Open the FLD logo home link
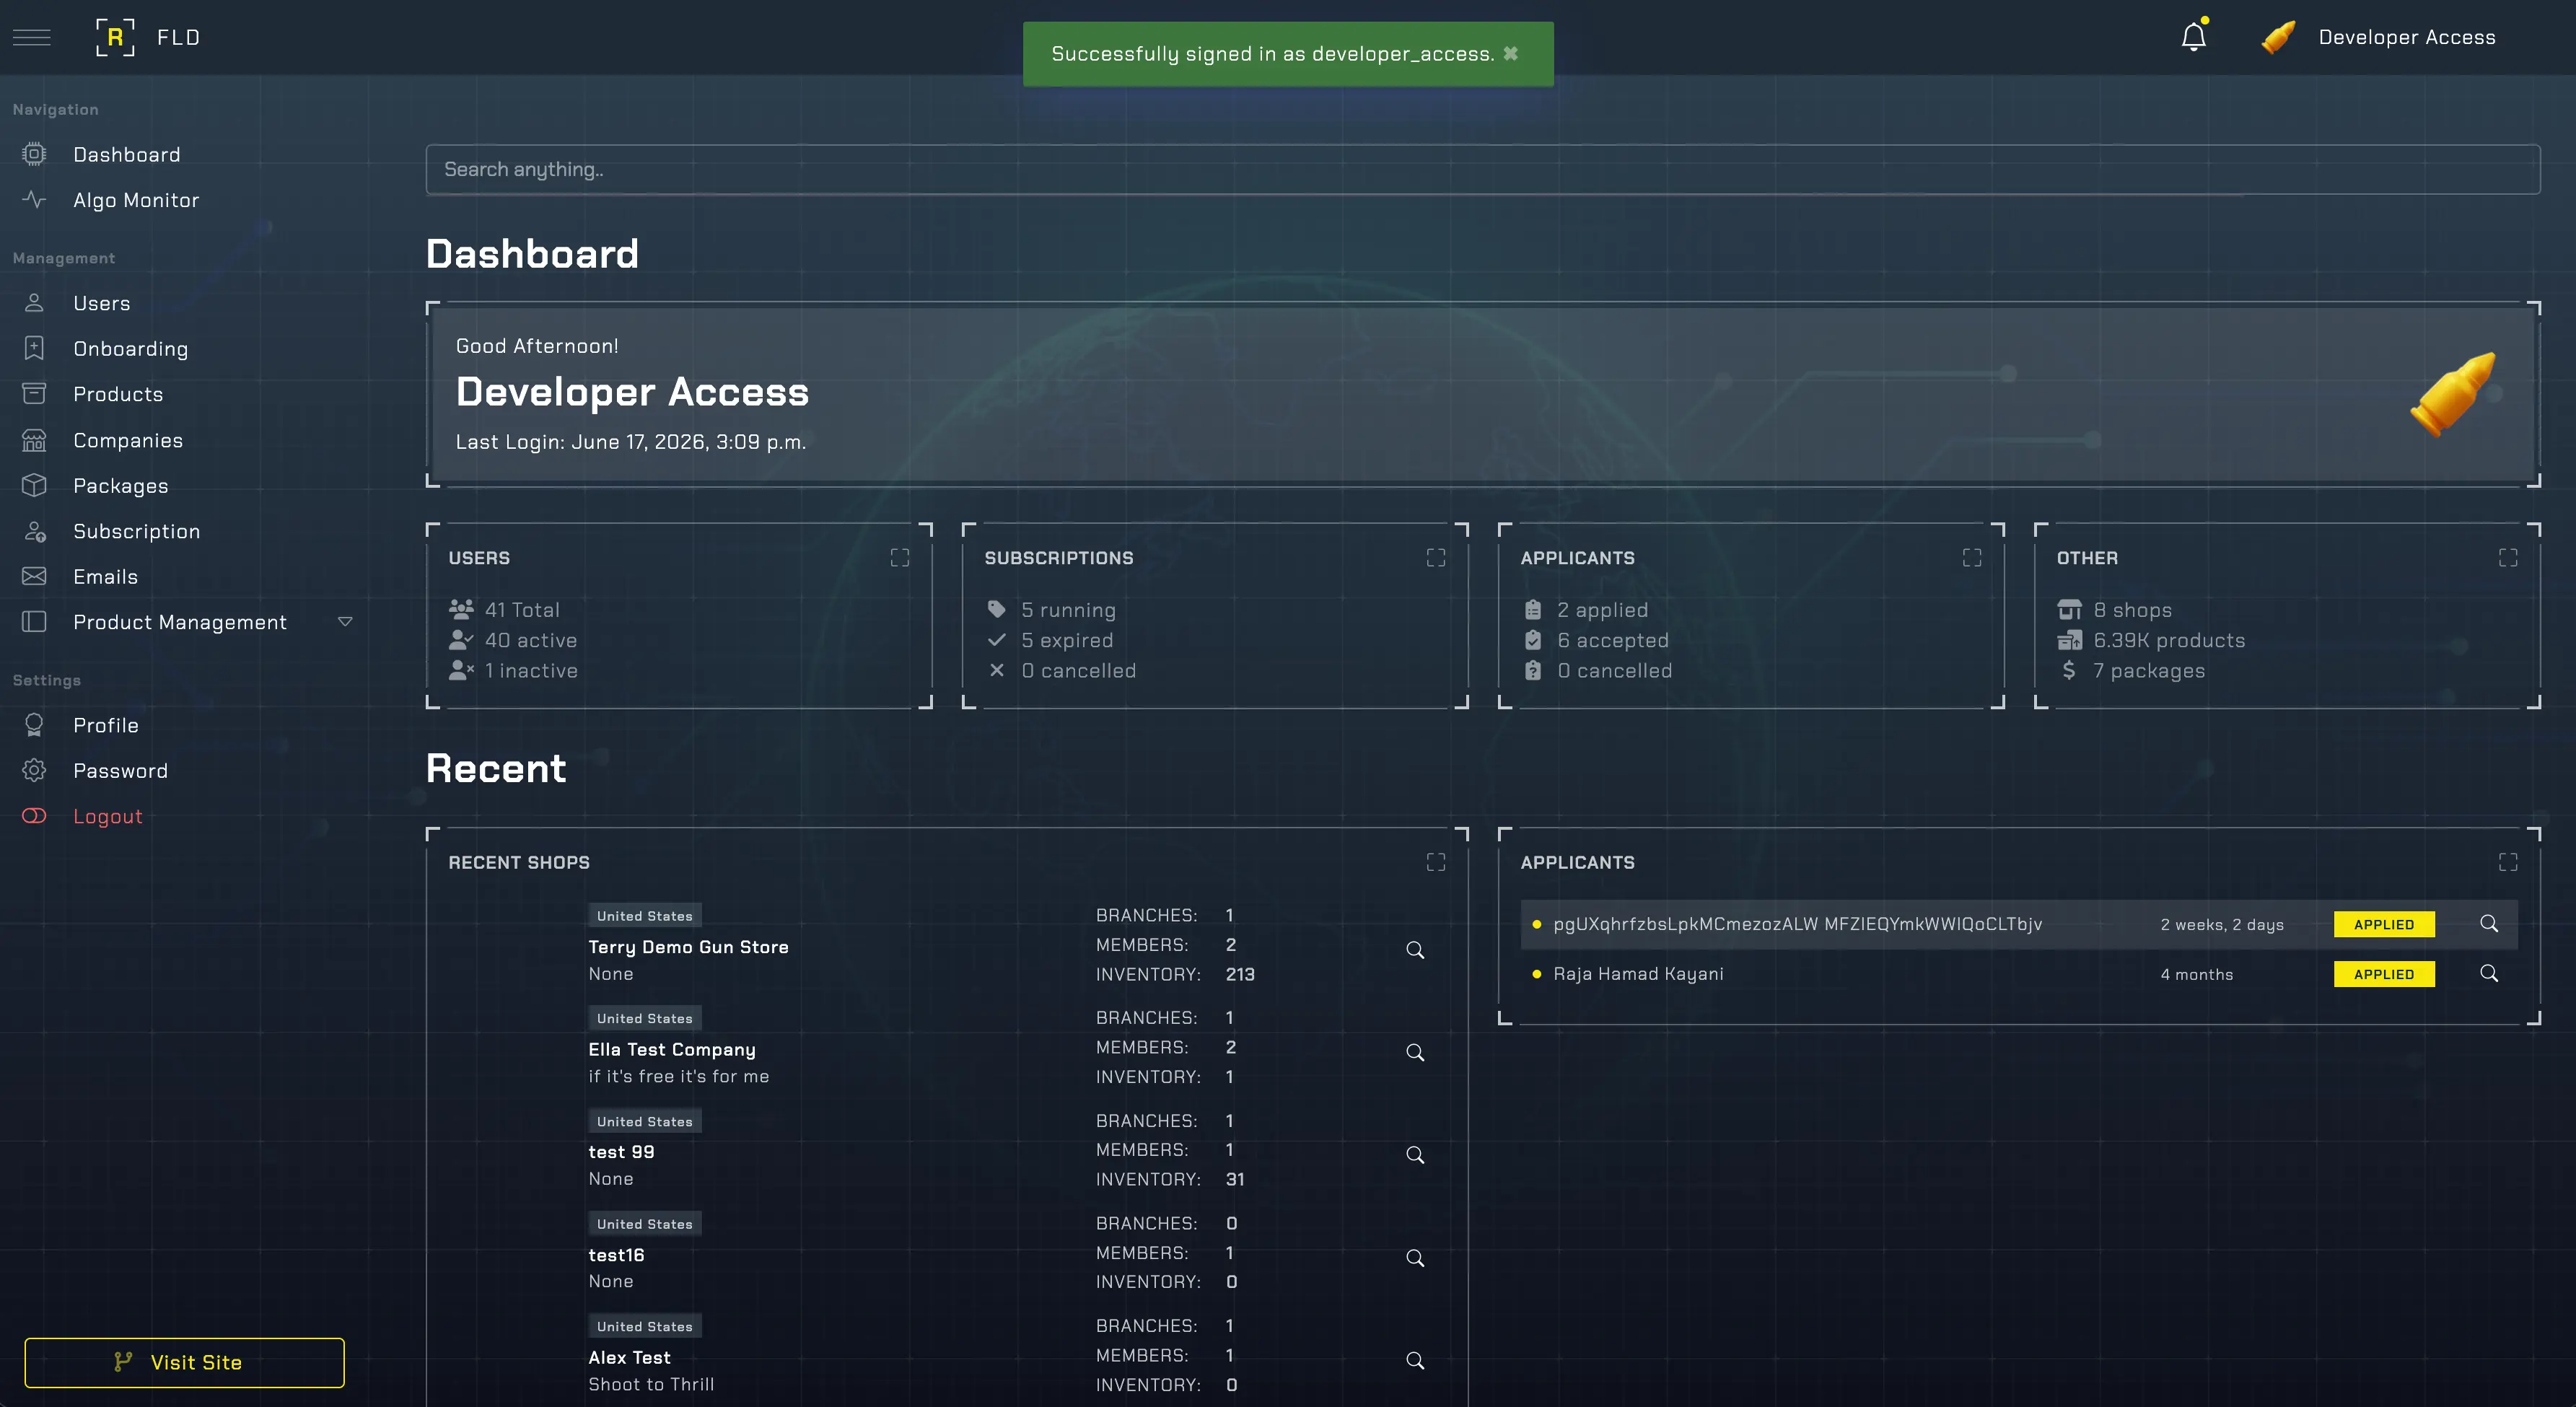 pyautogui.click(x=147, y=37)
